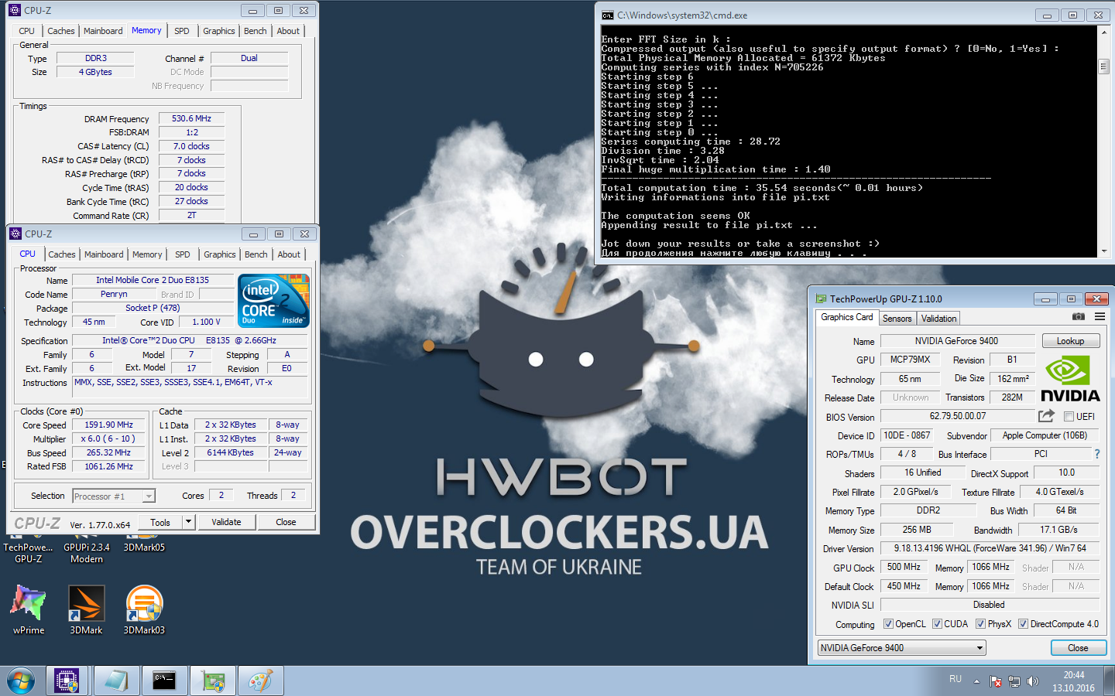Screen dimensions: 1115x696
Task: Toggle the UEFI checkbox in GPU-Z
Action: coord(1069,417)
